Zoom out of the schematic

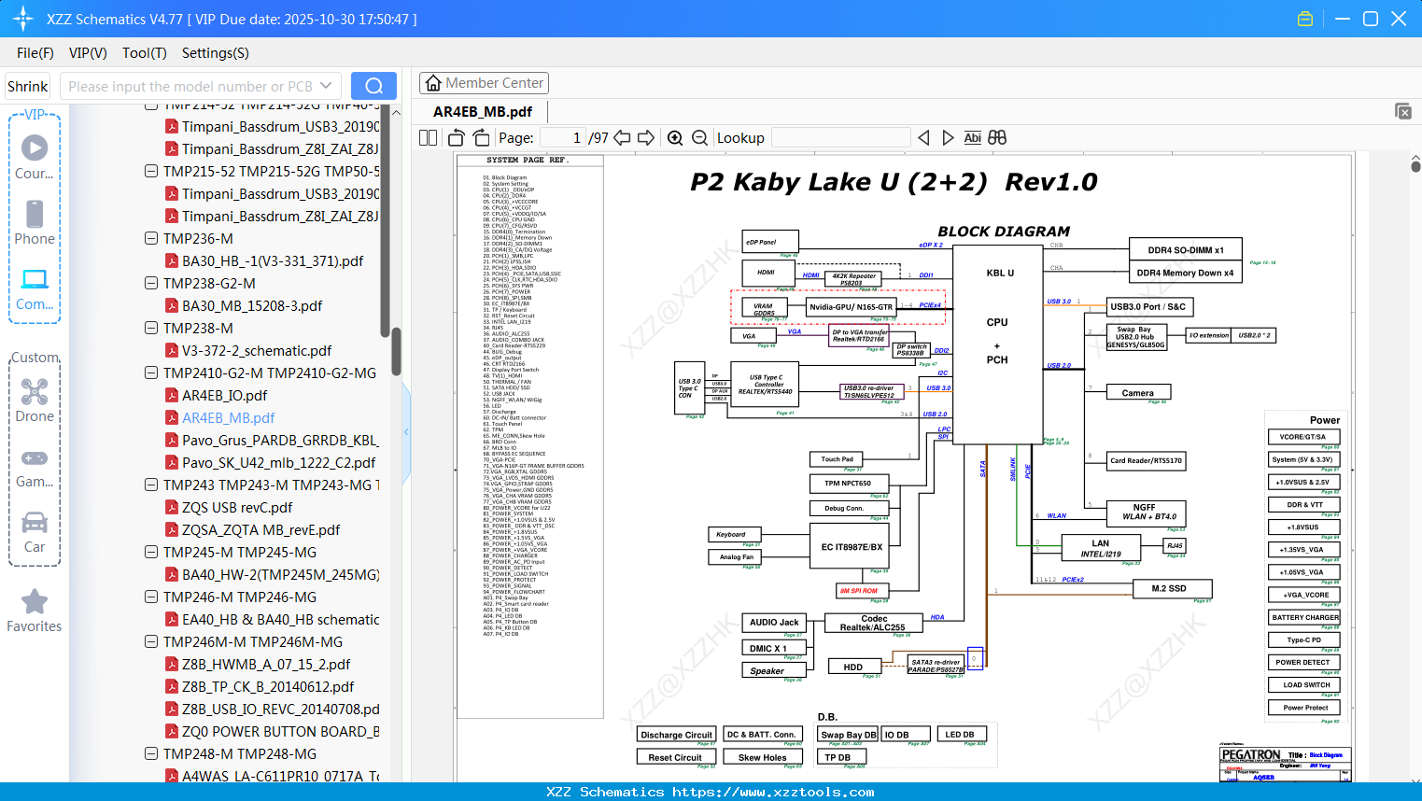click(699, 138)
